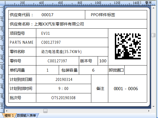Image resolution: width=158 pixels, height=118 pixels.
Task: Click the horizontal scrollbar thumb
Action: tap(45, 111)
